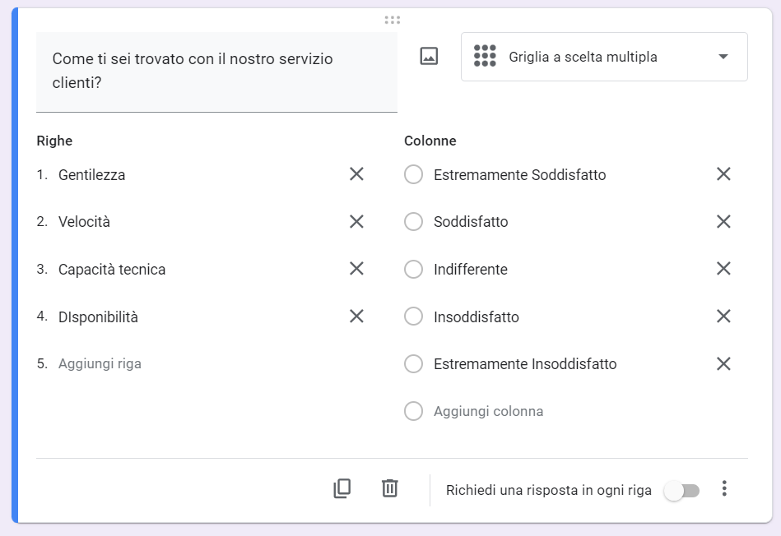Remove the DIsponibilità row
781x536 pixels.
click(x=356, y=317)
